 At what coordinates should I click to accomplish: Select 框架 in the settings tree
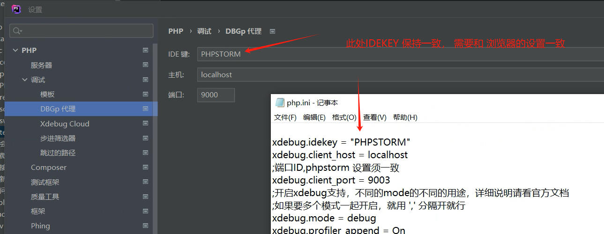pyautogui.click(x=38, y=211)
